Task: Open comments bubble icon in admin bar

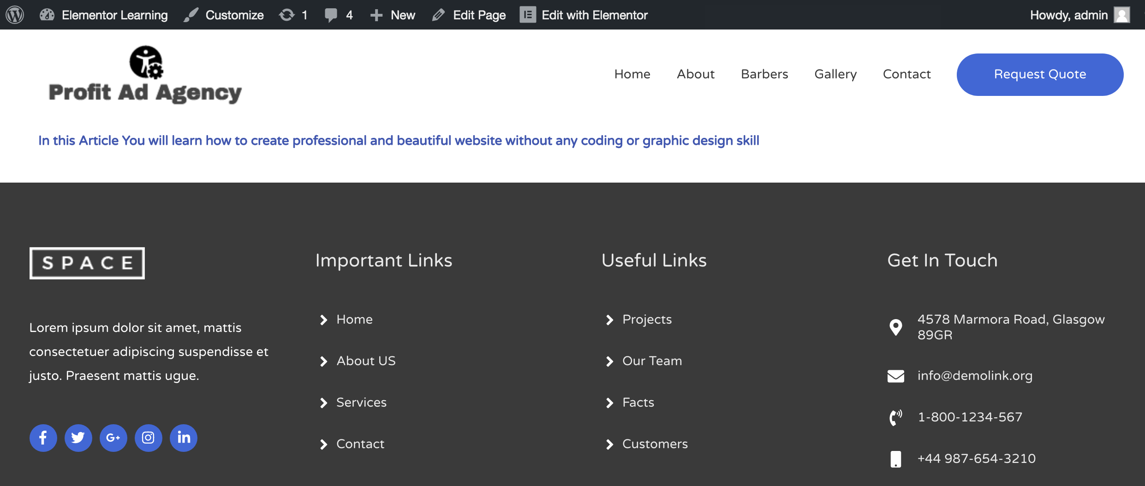Action: [x=331, y=15]
